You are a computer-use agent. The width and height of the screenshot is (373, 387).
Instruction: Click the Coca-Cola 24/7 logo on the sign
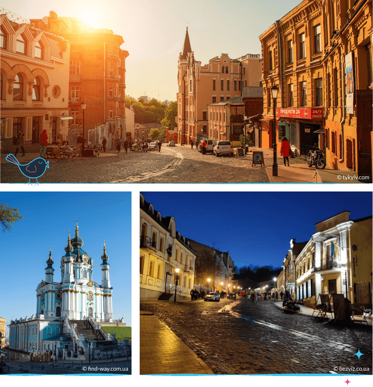[317, 113]
